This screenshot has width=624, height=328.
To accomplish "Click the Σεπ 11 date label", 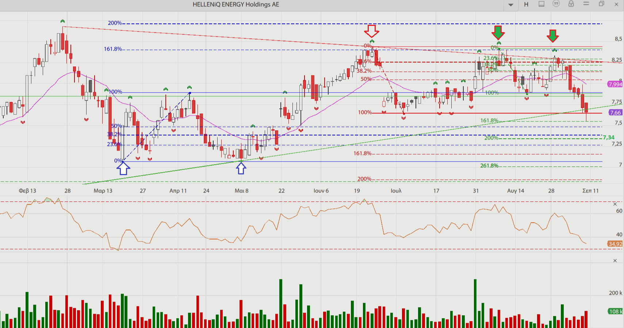I will [x=590, y=191].
